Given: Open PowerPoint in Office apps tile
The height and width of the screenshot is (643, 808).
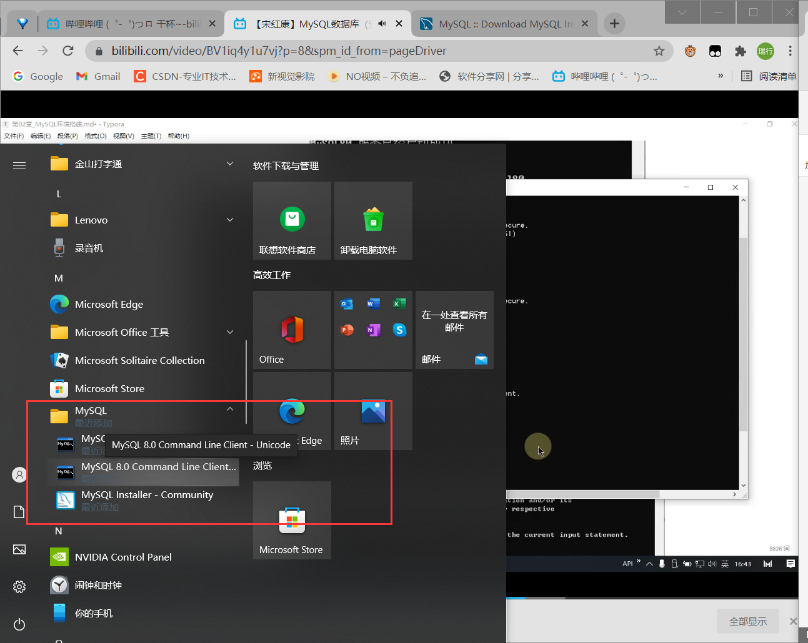Looking at the screenshot, I should (x=347, y=330).
